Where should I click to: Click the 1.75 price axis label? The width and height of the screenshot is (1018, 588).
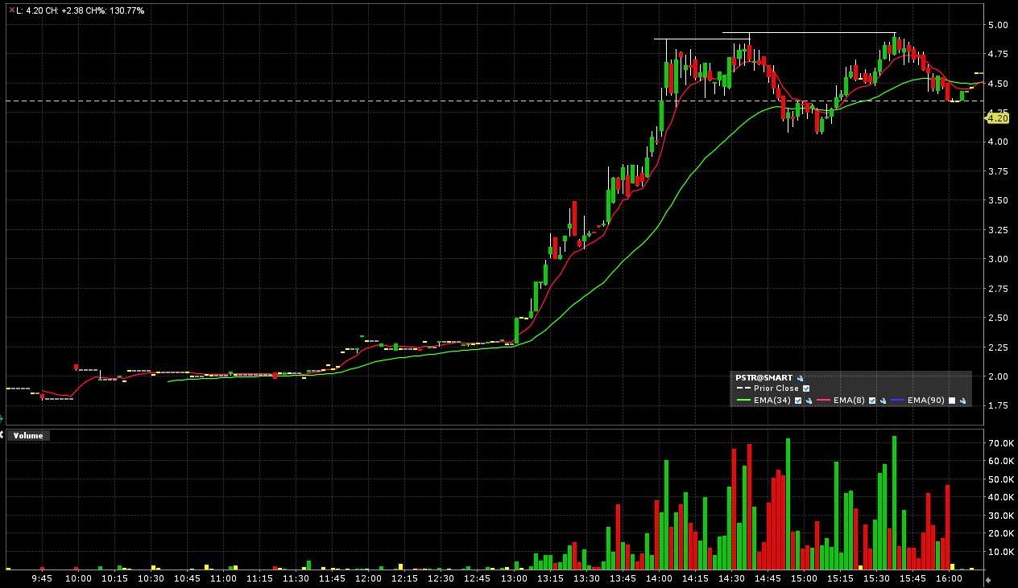click(x=998, y=405)
